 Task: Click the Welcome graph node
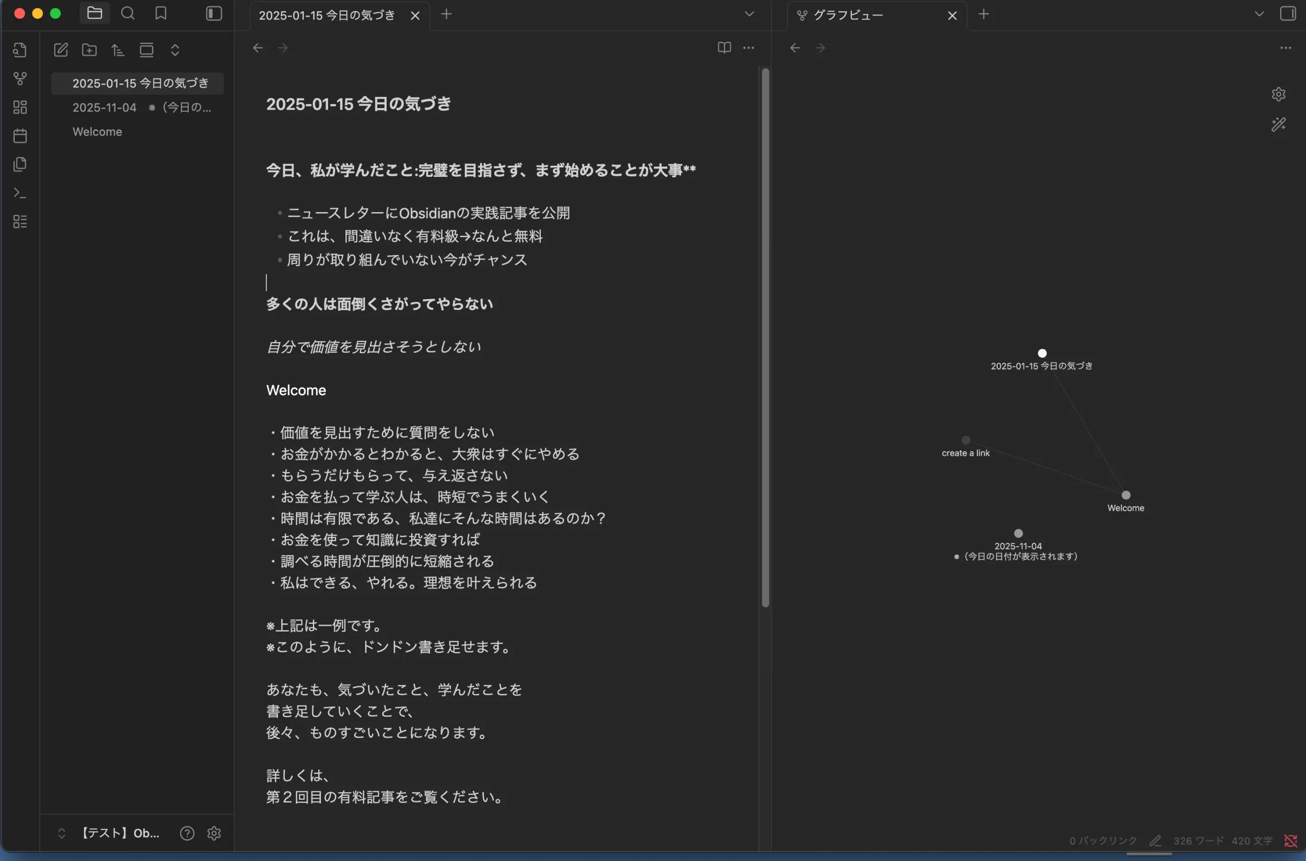coord(1126,495)
